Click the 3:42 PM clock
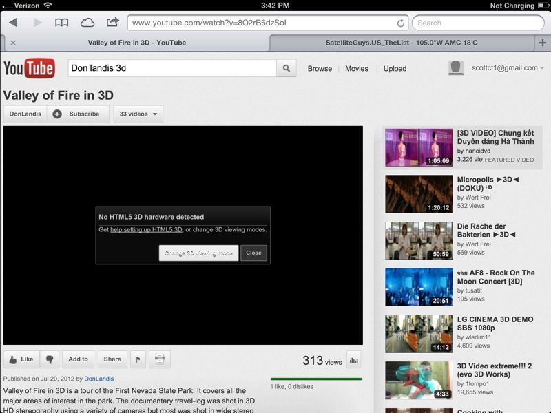This screenshot has width=551, height=413. [x=275, y=6]
